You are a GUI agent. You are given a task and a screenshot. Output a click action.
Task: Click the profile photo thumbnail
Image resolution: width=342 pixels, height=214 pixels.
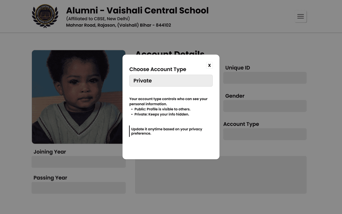pyautogui.click(x=78, y=97)
